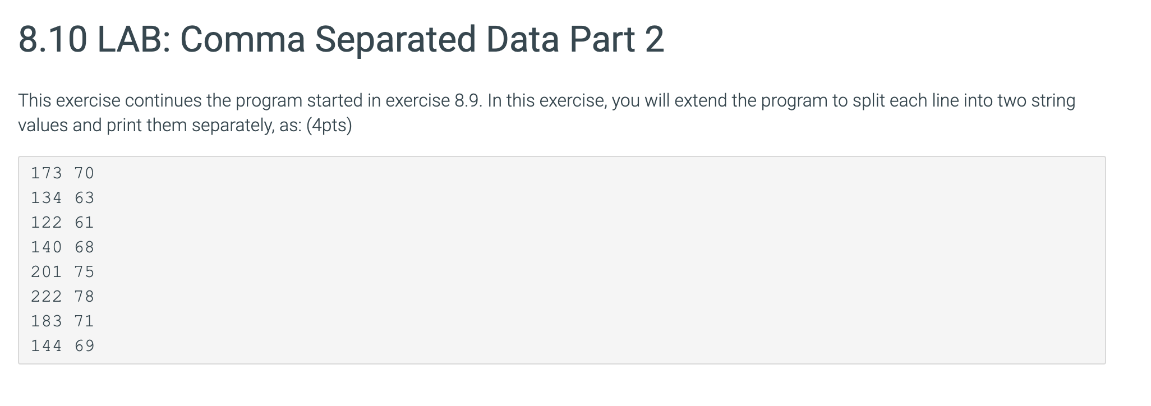Click the number "69" in the last output row

click(x=85, y=346)
